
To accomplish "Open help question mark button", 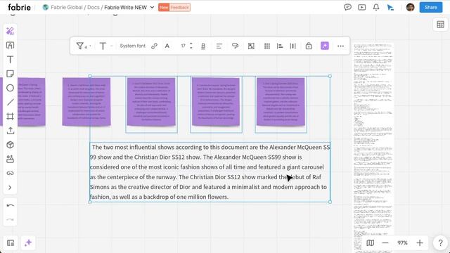I will point(440,243).
